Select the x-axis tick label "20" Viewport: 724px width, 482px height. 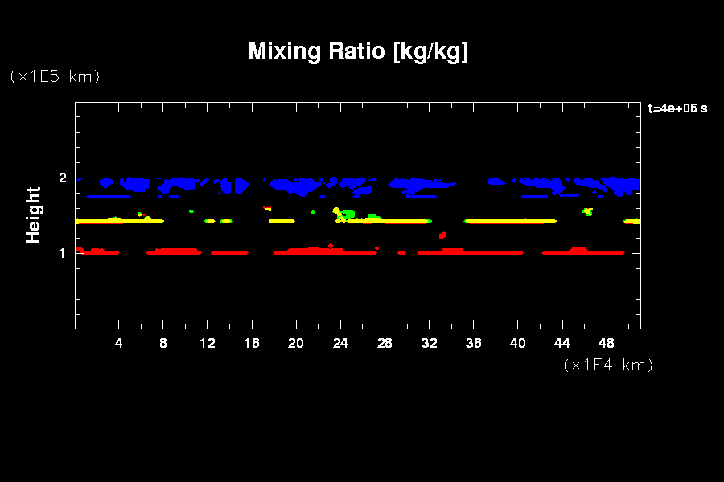(296, 343)
